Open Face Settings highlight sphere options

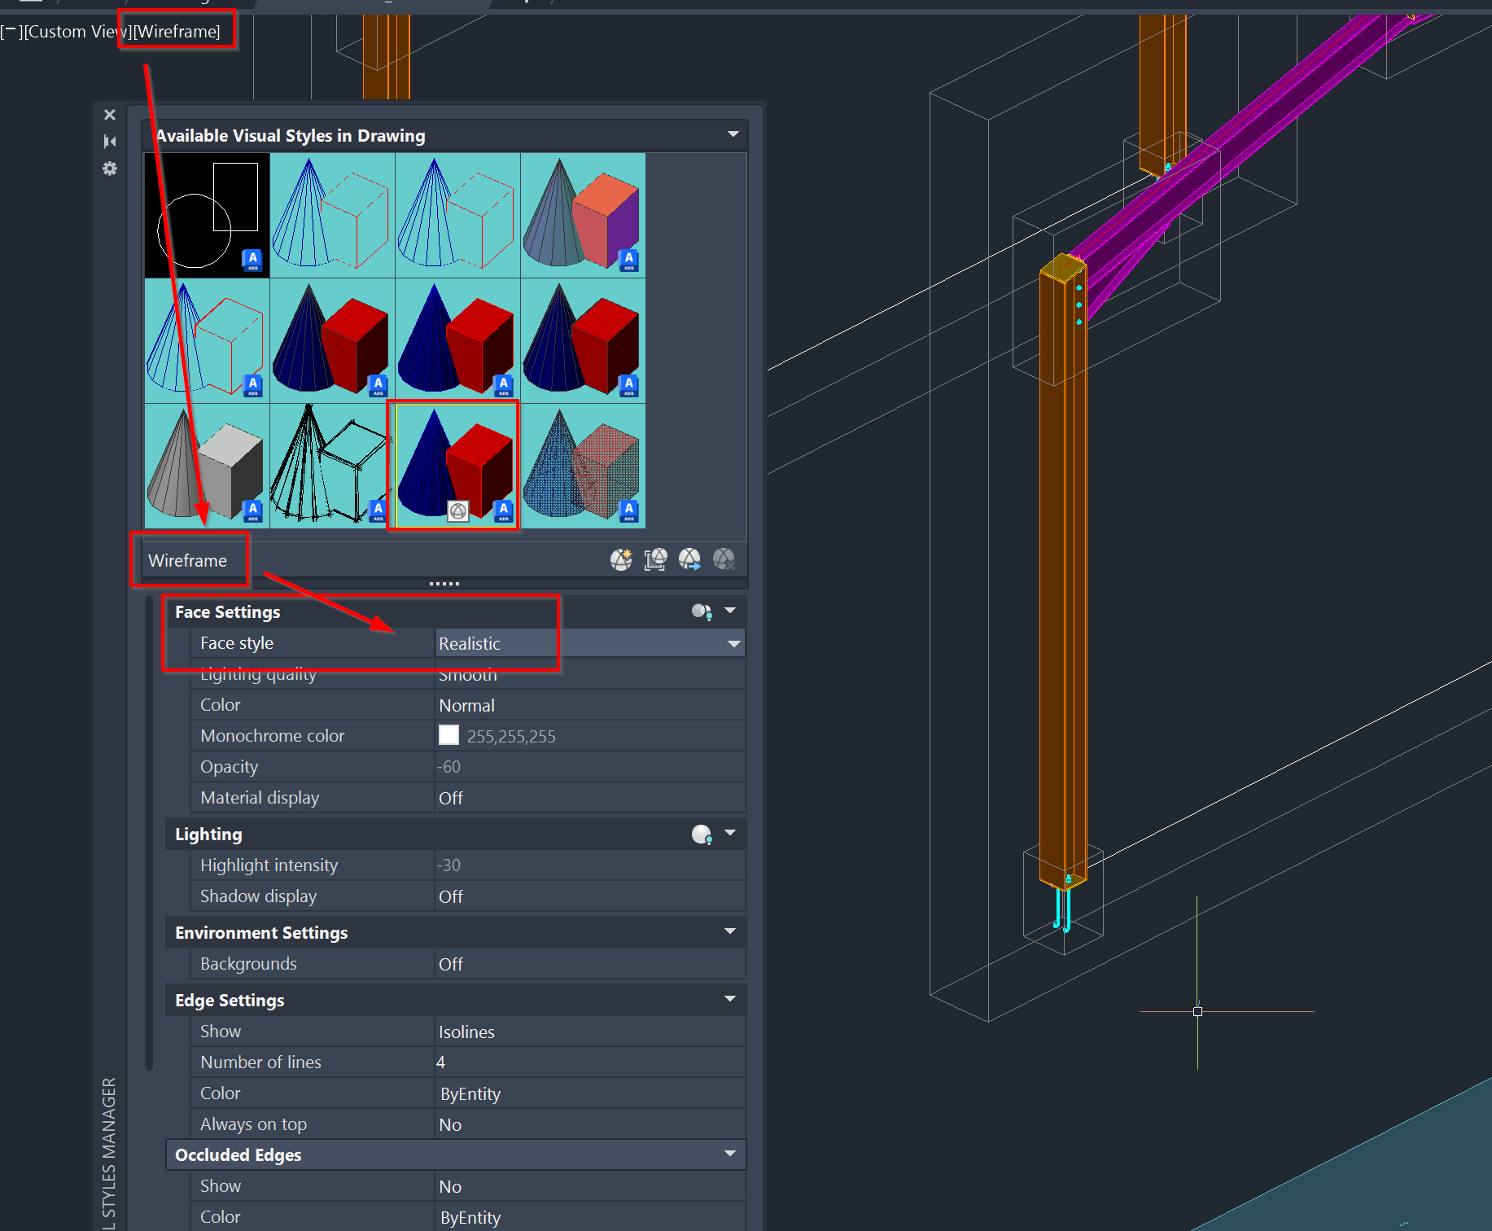(702, 611)
